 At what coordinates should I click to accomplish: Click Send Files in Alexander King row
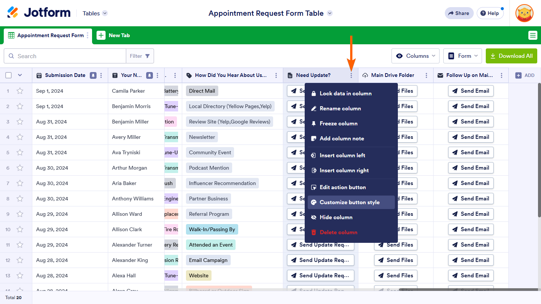click(x=396, y=260)
